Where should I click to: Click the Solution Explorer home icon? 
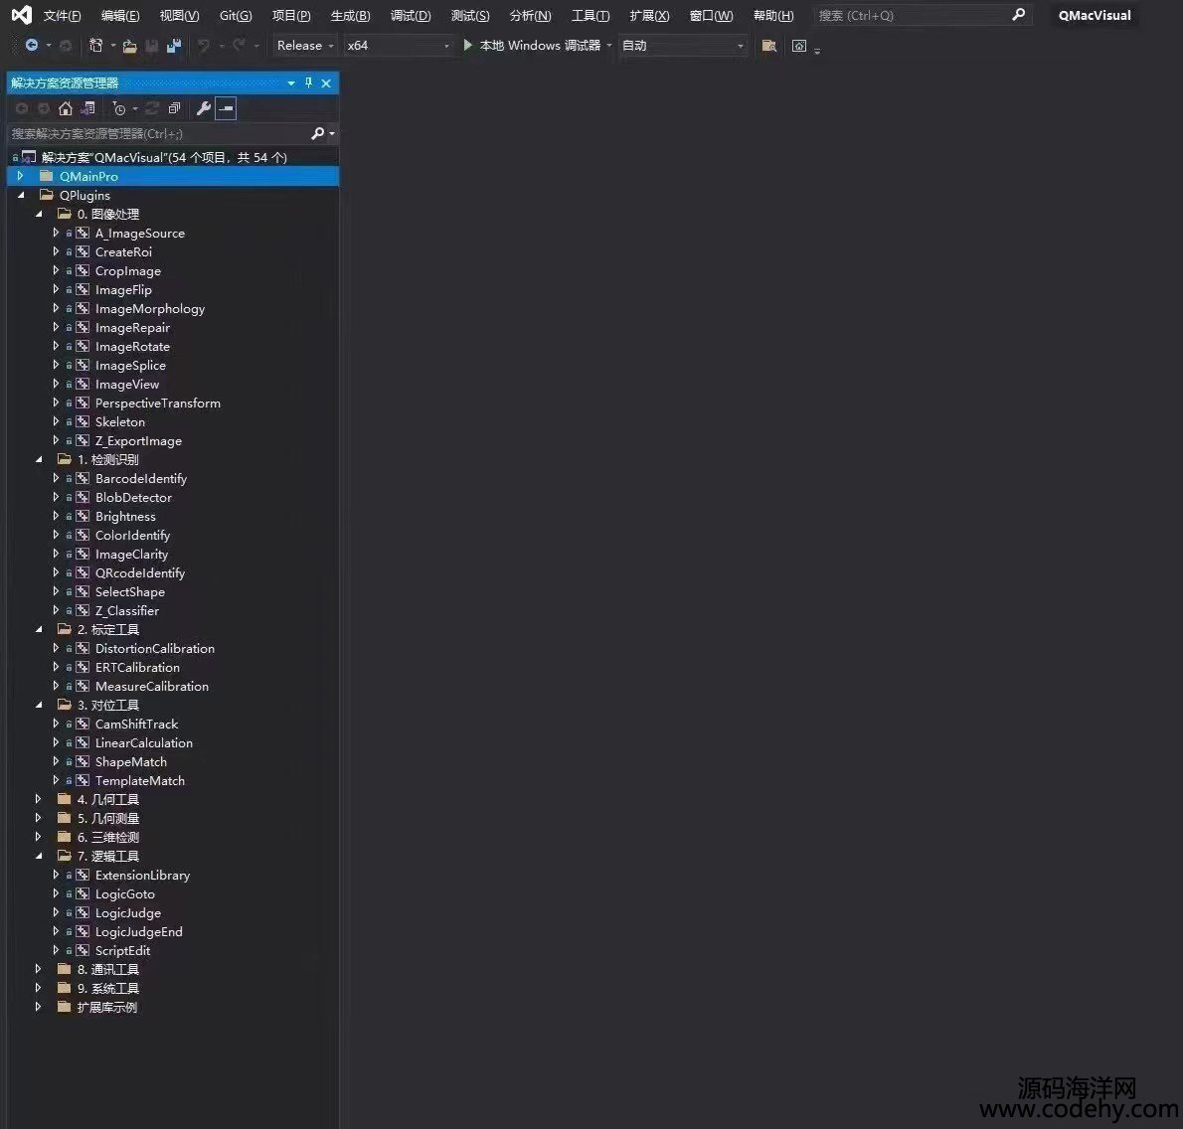66,108
